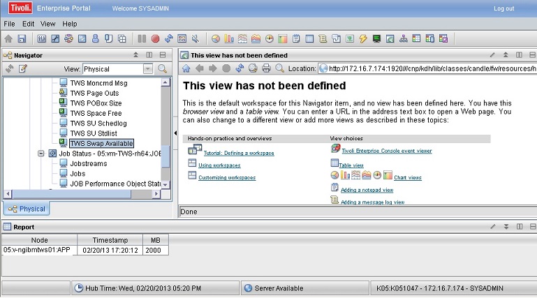Viewport: 537px width, 298px height.
Task: Click the Administer Users icon
Action: click(x=95, y=38)
